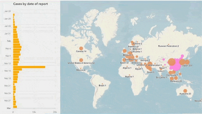
Task: Select the Sri Lanka:1 label
Action: (161, 77)
